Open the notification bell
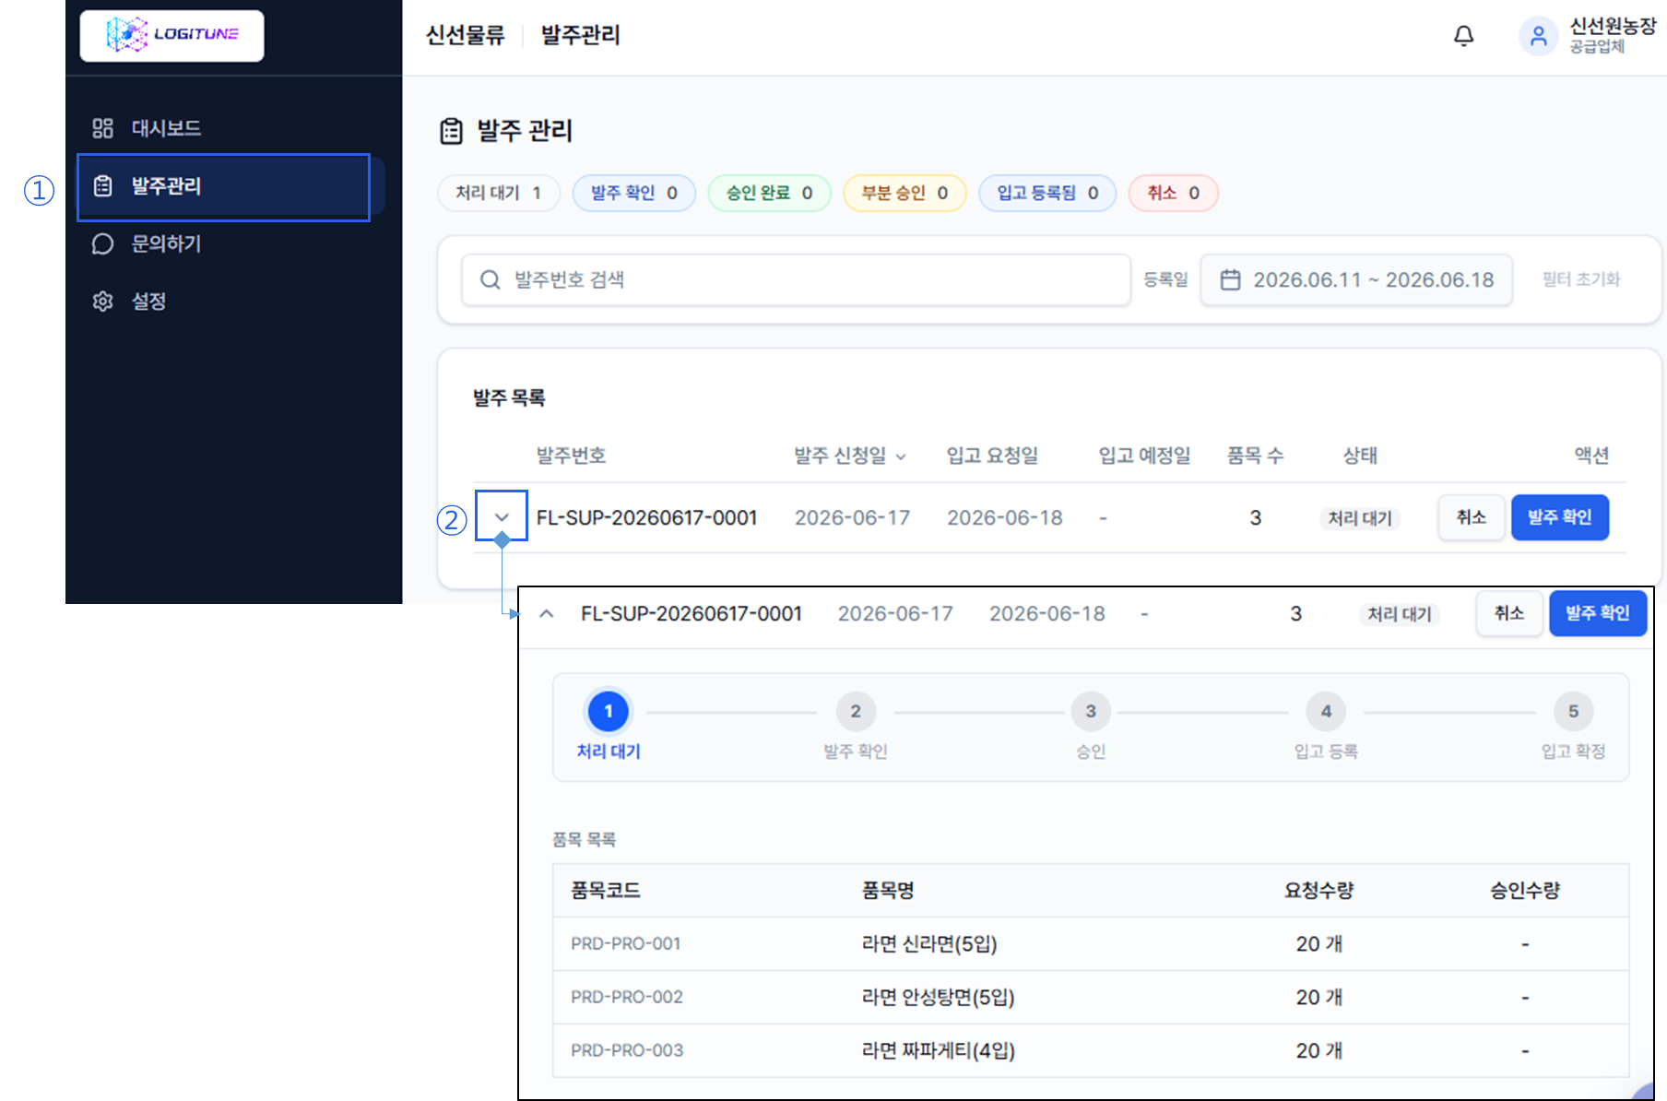Image resolution: width=1667 pixels, height=1101 pixels. [x=1463, y=36]
